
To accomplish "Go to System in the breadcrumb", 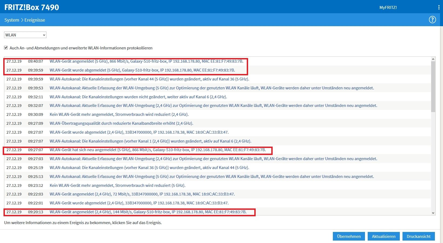I will coord(12,20).
